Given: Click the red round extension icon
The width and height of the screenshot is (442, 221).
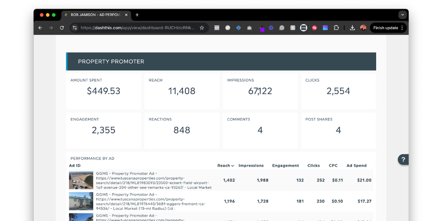Looking at the screenshot, I should pyautogui.click(x=314, y=28).
